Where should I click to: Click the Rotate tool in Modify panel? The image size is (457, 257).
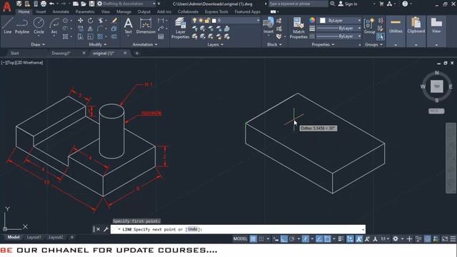(x=91, y=21)
